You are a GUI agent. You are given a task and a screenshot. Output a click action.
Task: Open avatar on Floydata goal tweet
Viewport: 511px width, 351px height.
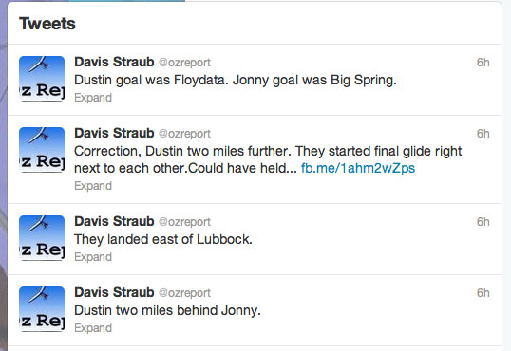pyautogui.click(x=42, y=79)
